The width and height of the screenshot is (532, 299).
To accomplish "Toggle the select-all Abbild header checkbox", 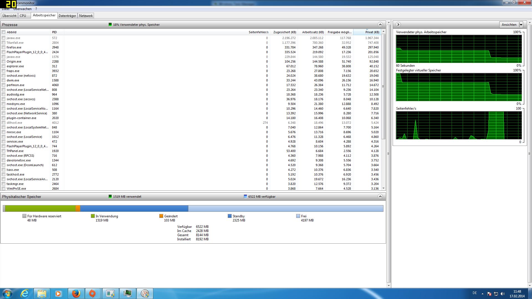I will coord(4,32).
